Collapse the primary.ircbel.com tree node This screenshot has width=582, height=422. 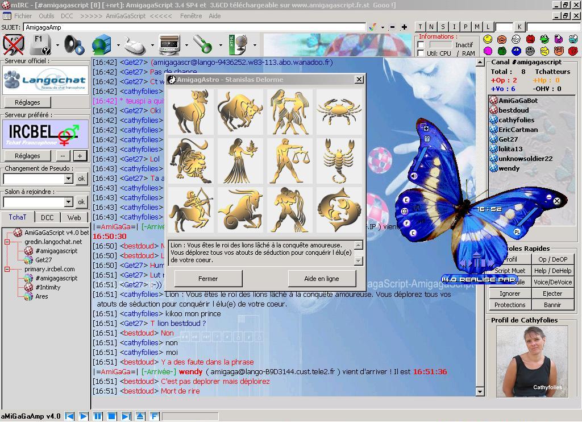(7, 269)
